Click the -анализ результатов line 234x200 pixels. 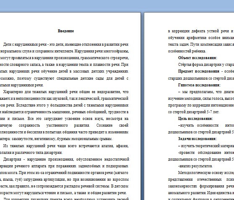tap(195, 166)
